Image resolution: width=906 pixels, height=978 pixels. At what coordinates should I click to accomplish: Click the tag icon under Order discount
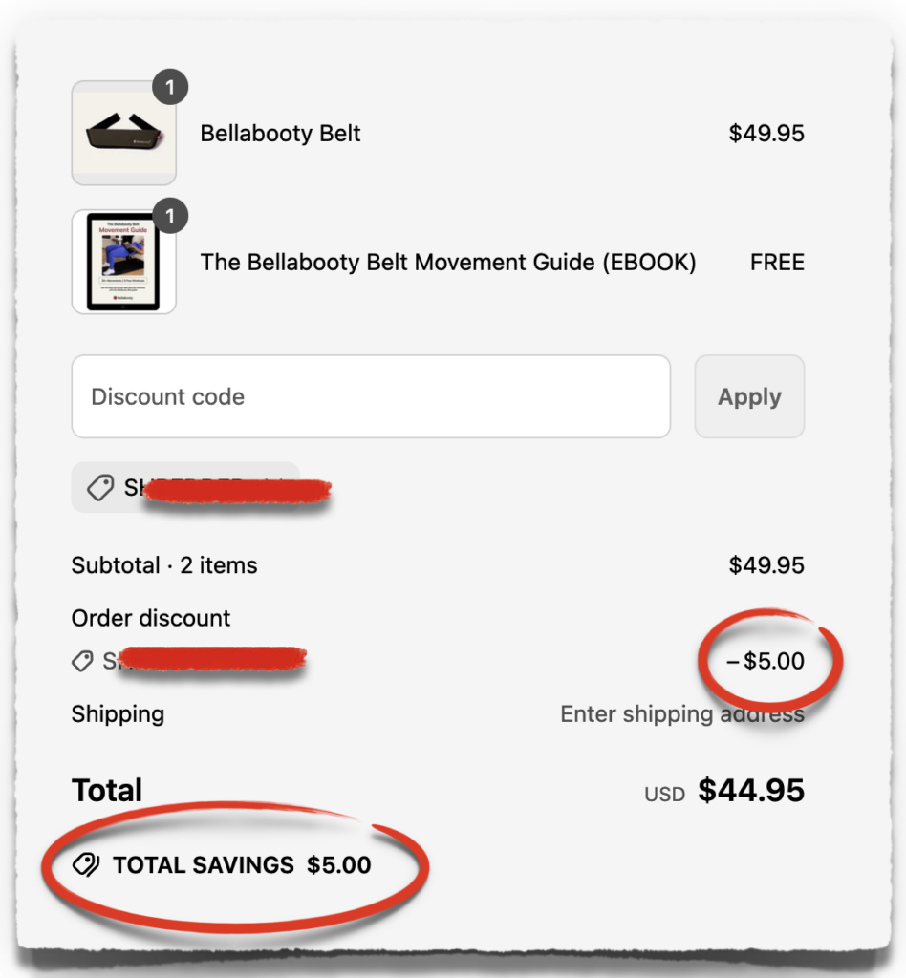pos(83,660)
